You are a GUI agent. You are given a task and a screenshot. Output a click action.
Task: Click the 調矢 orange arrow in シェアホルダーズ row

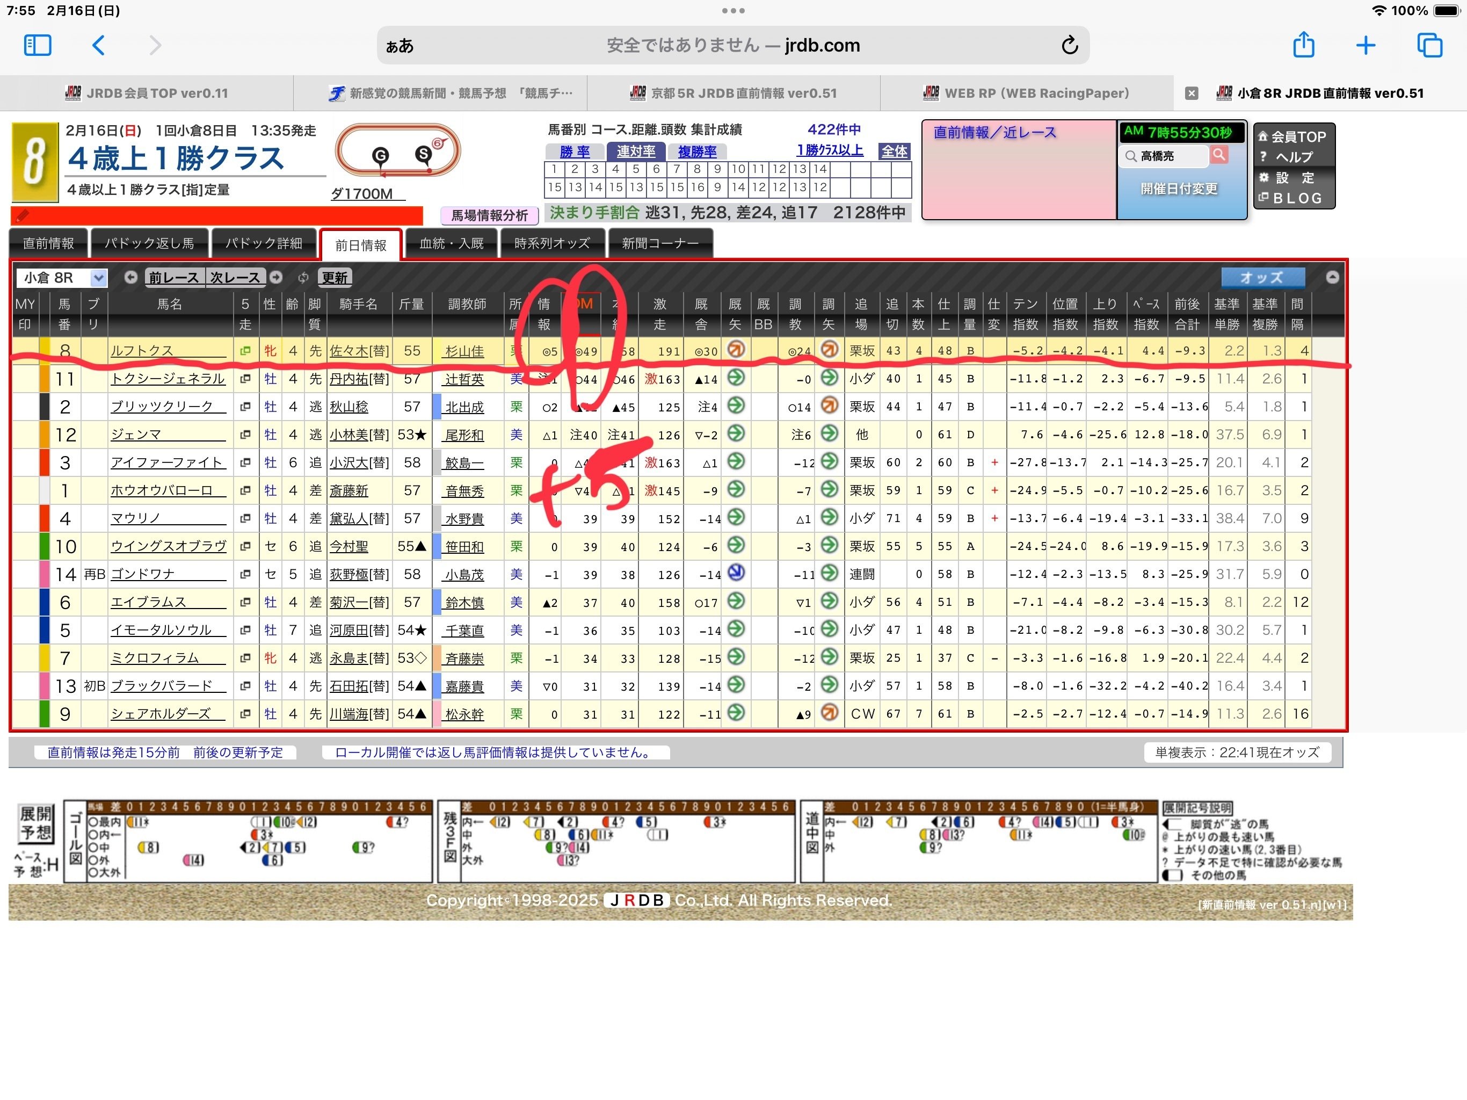click(829, 713)
